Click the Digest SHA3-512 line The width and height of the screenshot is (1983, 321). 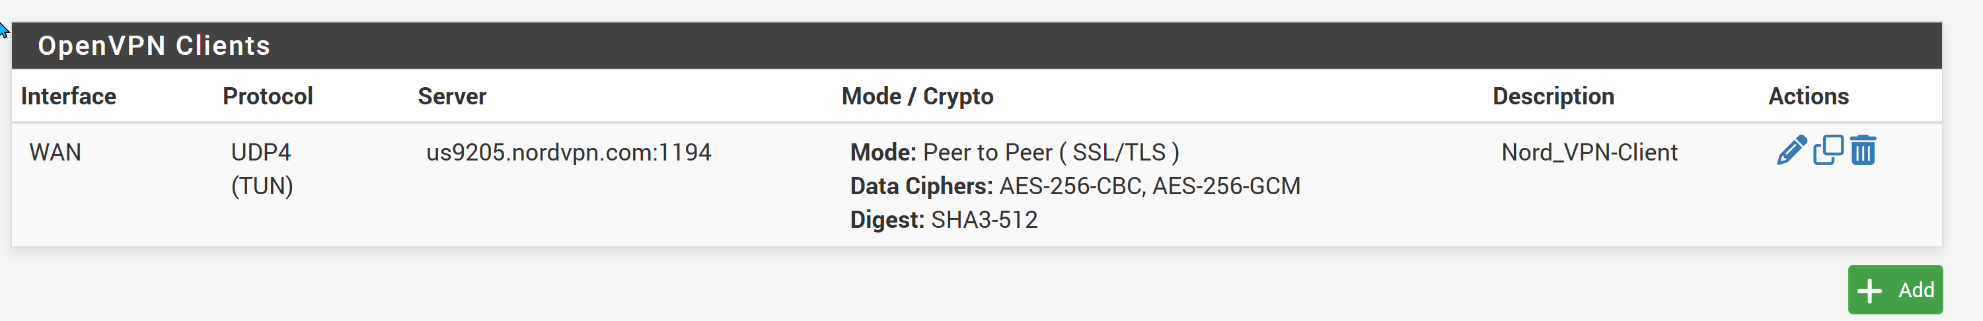[x=944, y=220]
